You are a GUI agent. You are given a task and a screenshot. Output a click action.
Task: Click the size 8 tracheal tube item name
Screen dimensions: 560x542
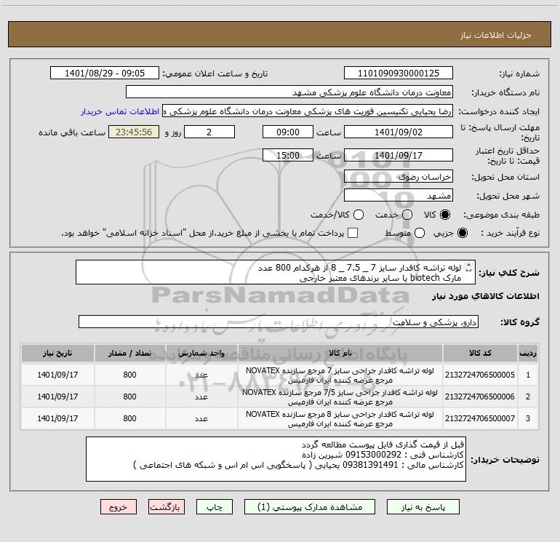340,419
